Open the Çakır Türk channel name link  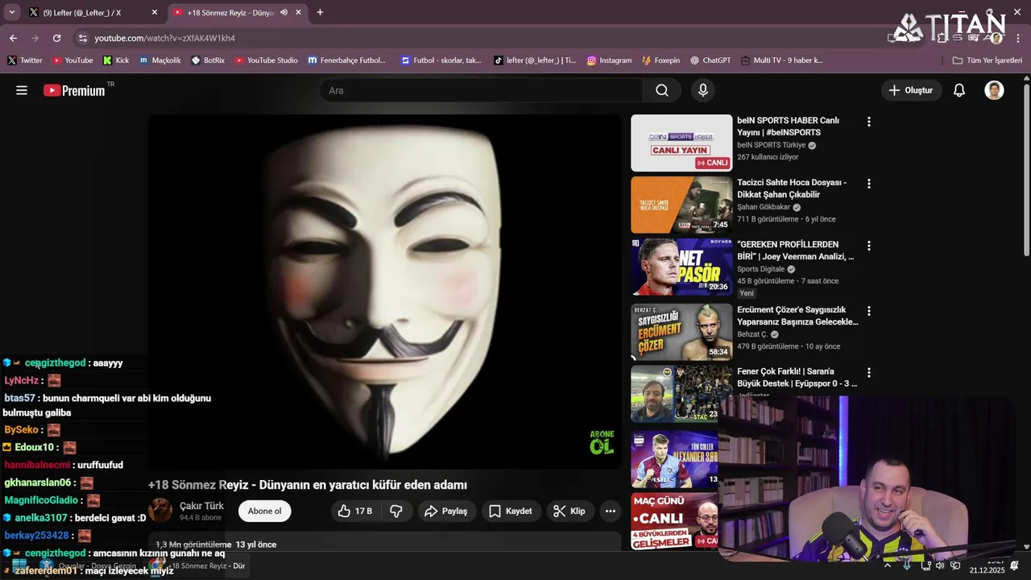click(201, 506)
